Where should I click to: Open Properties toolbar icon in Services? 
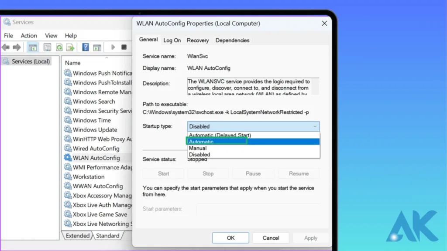47,47
